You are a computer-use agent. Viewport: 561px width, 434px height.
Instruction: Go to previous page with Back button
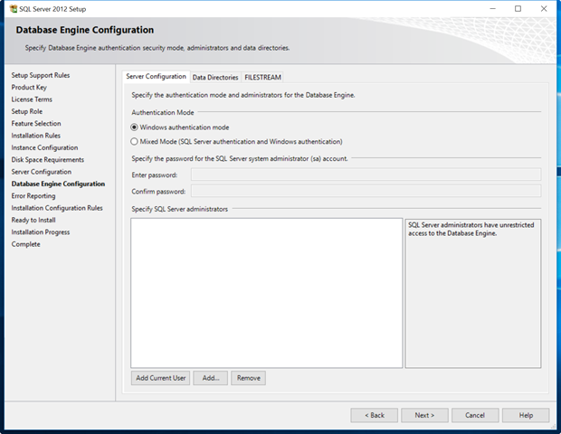375,415
